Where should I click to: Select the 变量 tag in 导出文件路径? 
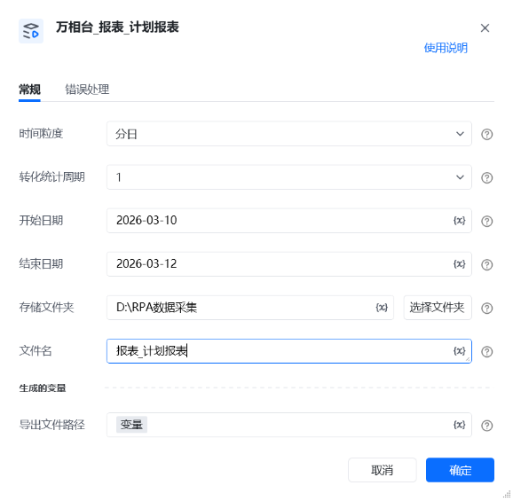coord(131,425)
